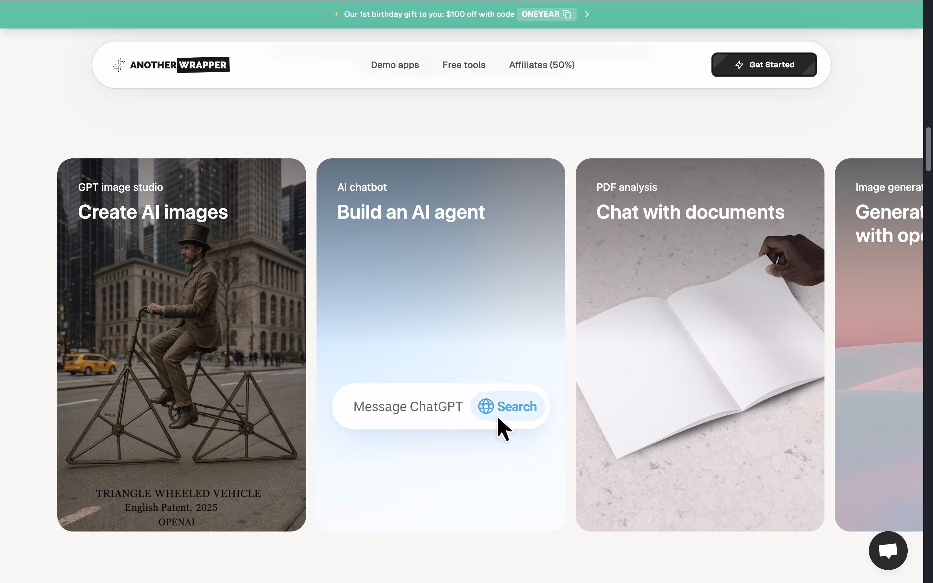
Task: Go to Affiliates (50%) page
Action: point(542,65)
